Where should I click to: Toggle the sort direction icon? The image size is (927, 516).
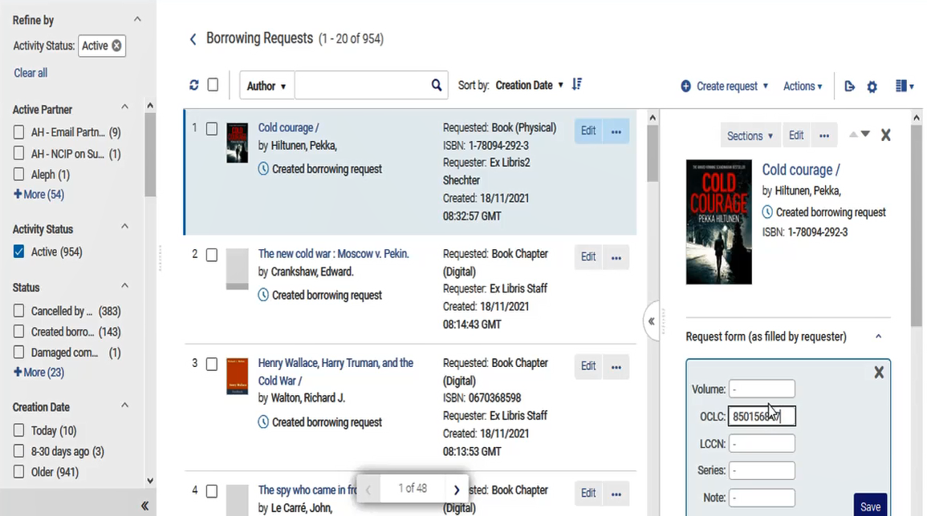(577, 84)
